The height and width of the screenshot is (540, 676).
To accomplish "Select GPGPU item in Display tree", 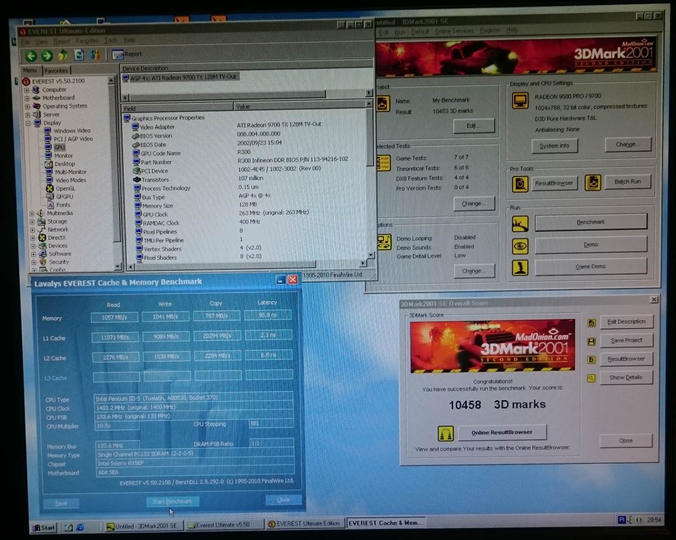I will point(64,196).
